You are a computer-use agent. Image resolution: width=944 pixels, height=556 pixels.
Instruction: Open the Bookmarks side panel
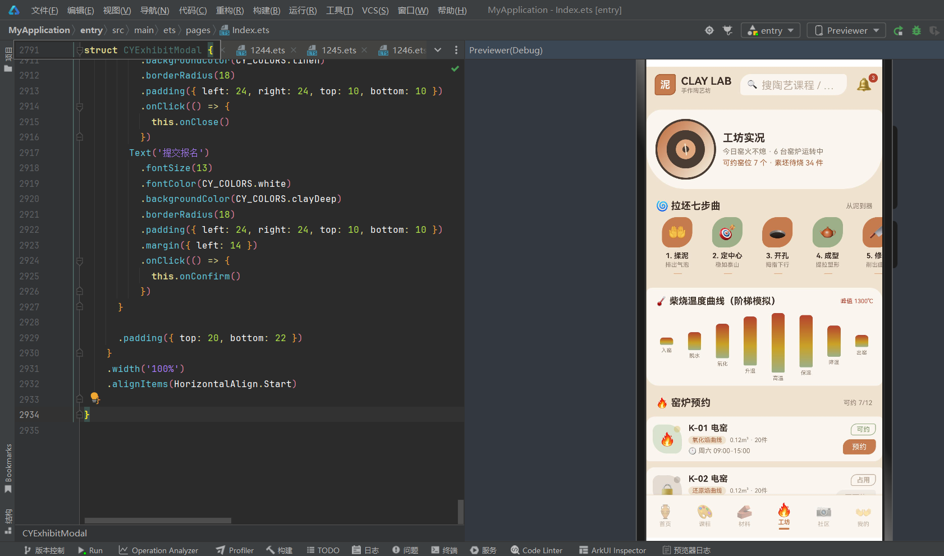click(8, 468)
